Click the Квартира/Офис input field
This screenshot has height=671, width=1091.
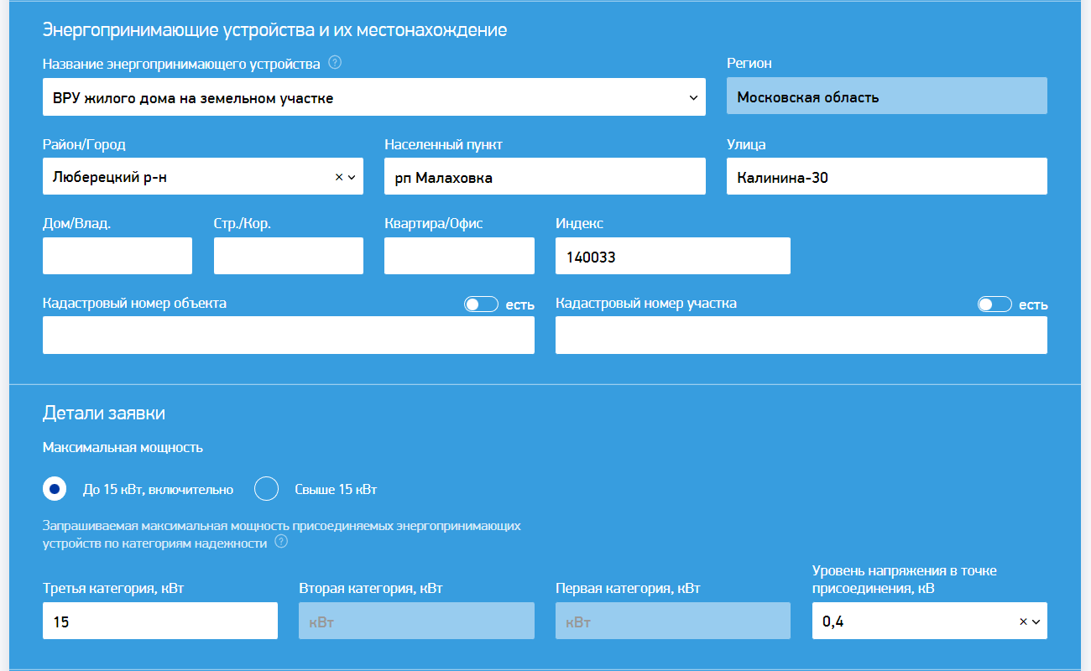click(459, 256)
